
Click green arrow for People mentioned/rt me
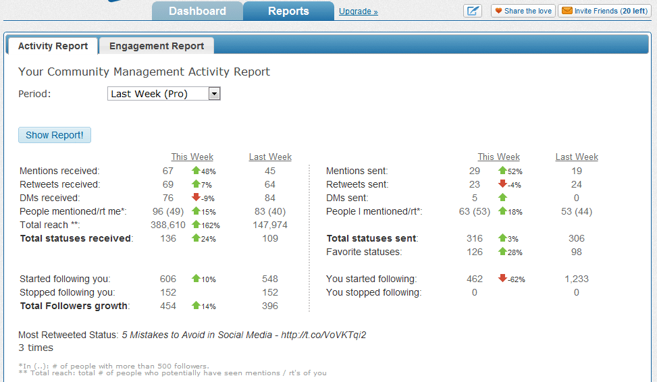pyautogui.click(x=196, y=211)
